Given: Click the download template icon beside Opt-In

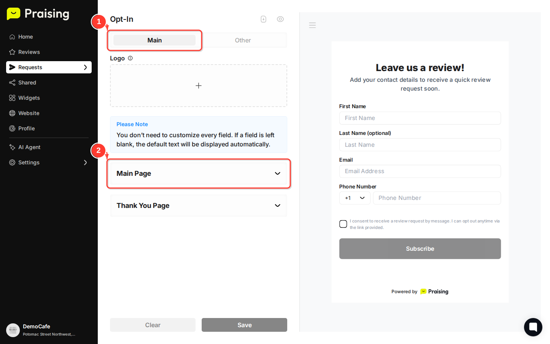Looking at the screenshot, I should point(264,19).
